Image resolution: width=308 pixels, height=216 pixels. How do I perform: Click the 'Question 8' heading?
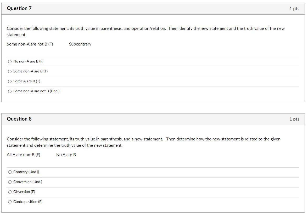tap(19, 119)
